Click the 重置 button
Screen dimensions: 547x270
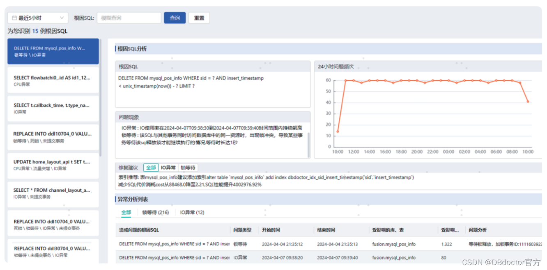point(199,18)
